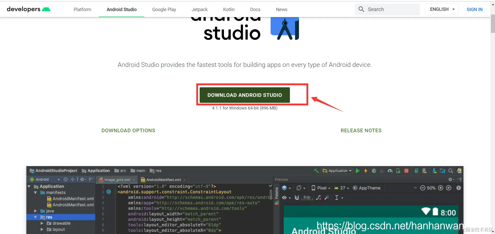This screenshot has width=495, height=234.
Task: Run the app with green play icon
Action: (x=358, y=171)
